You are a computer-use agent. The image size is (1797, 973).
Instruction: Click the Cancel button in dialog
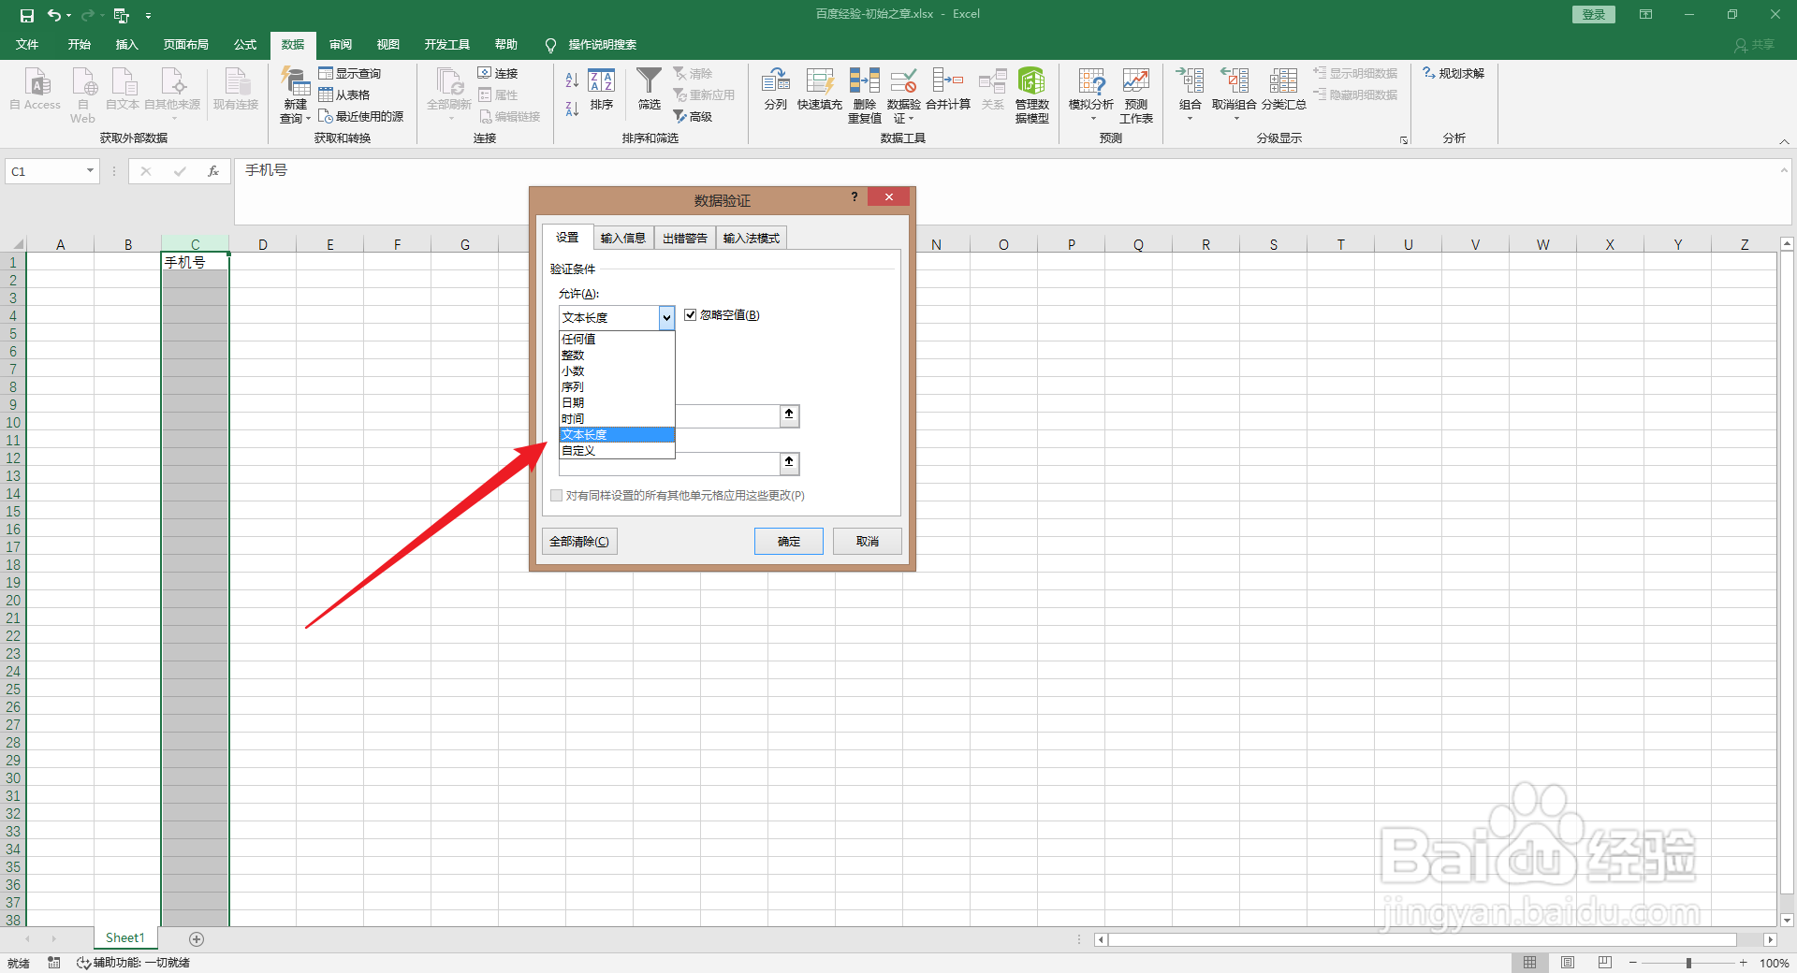pyautogui.click(x=868, y=541)
